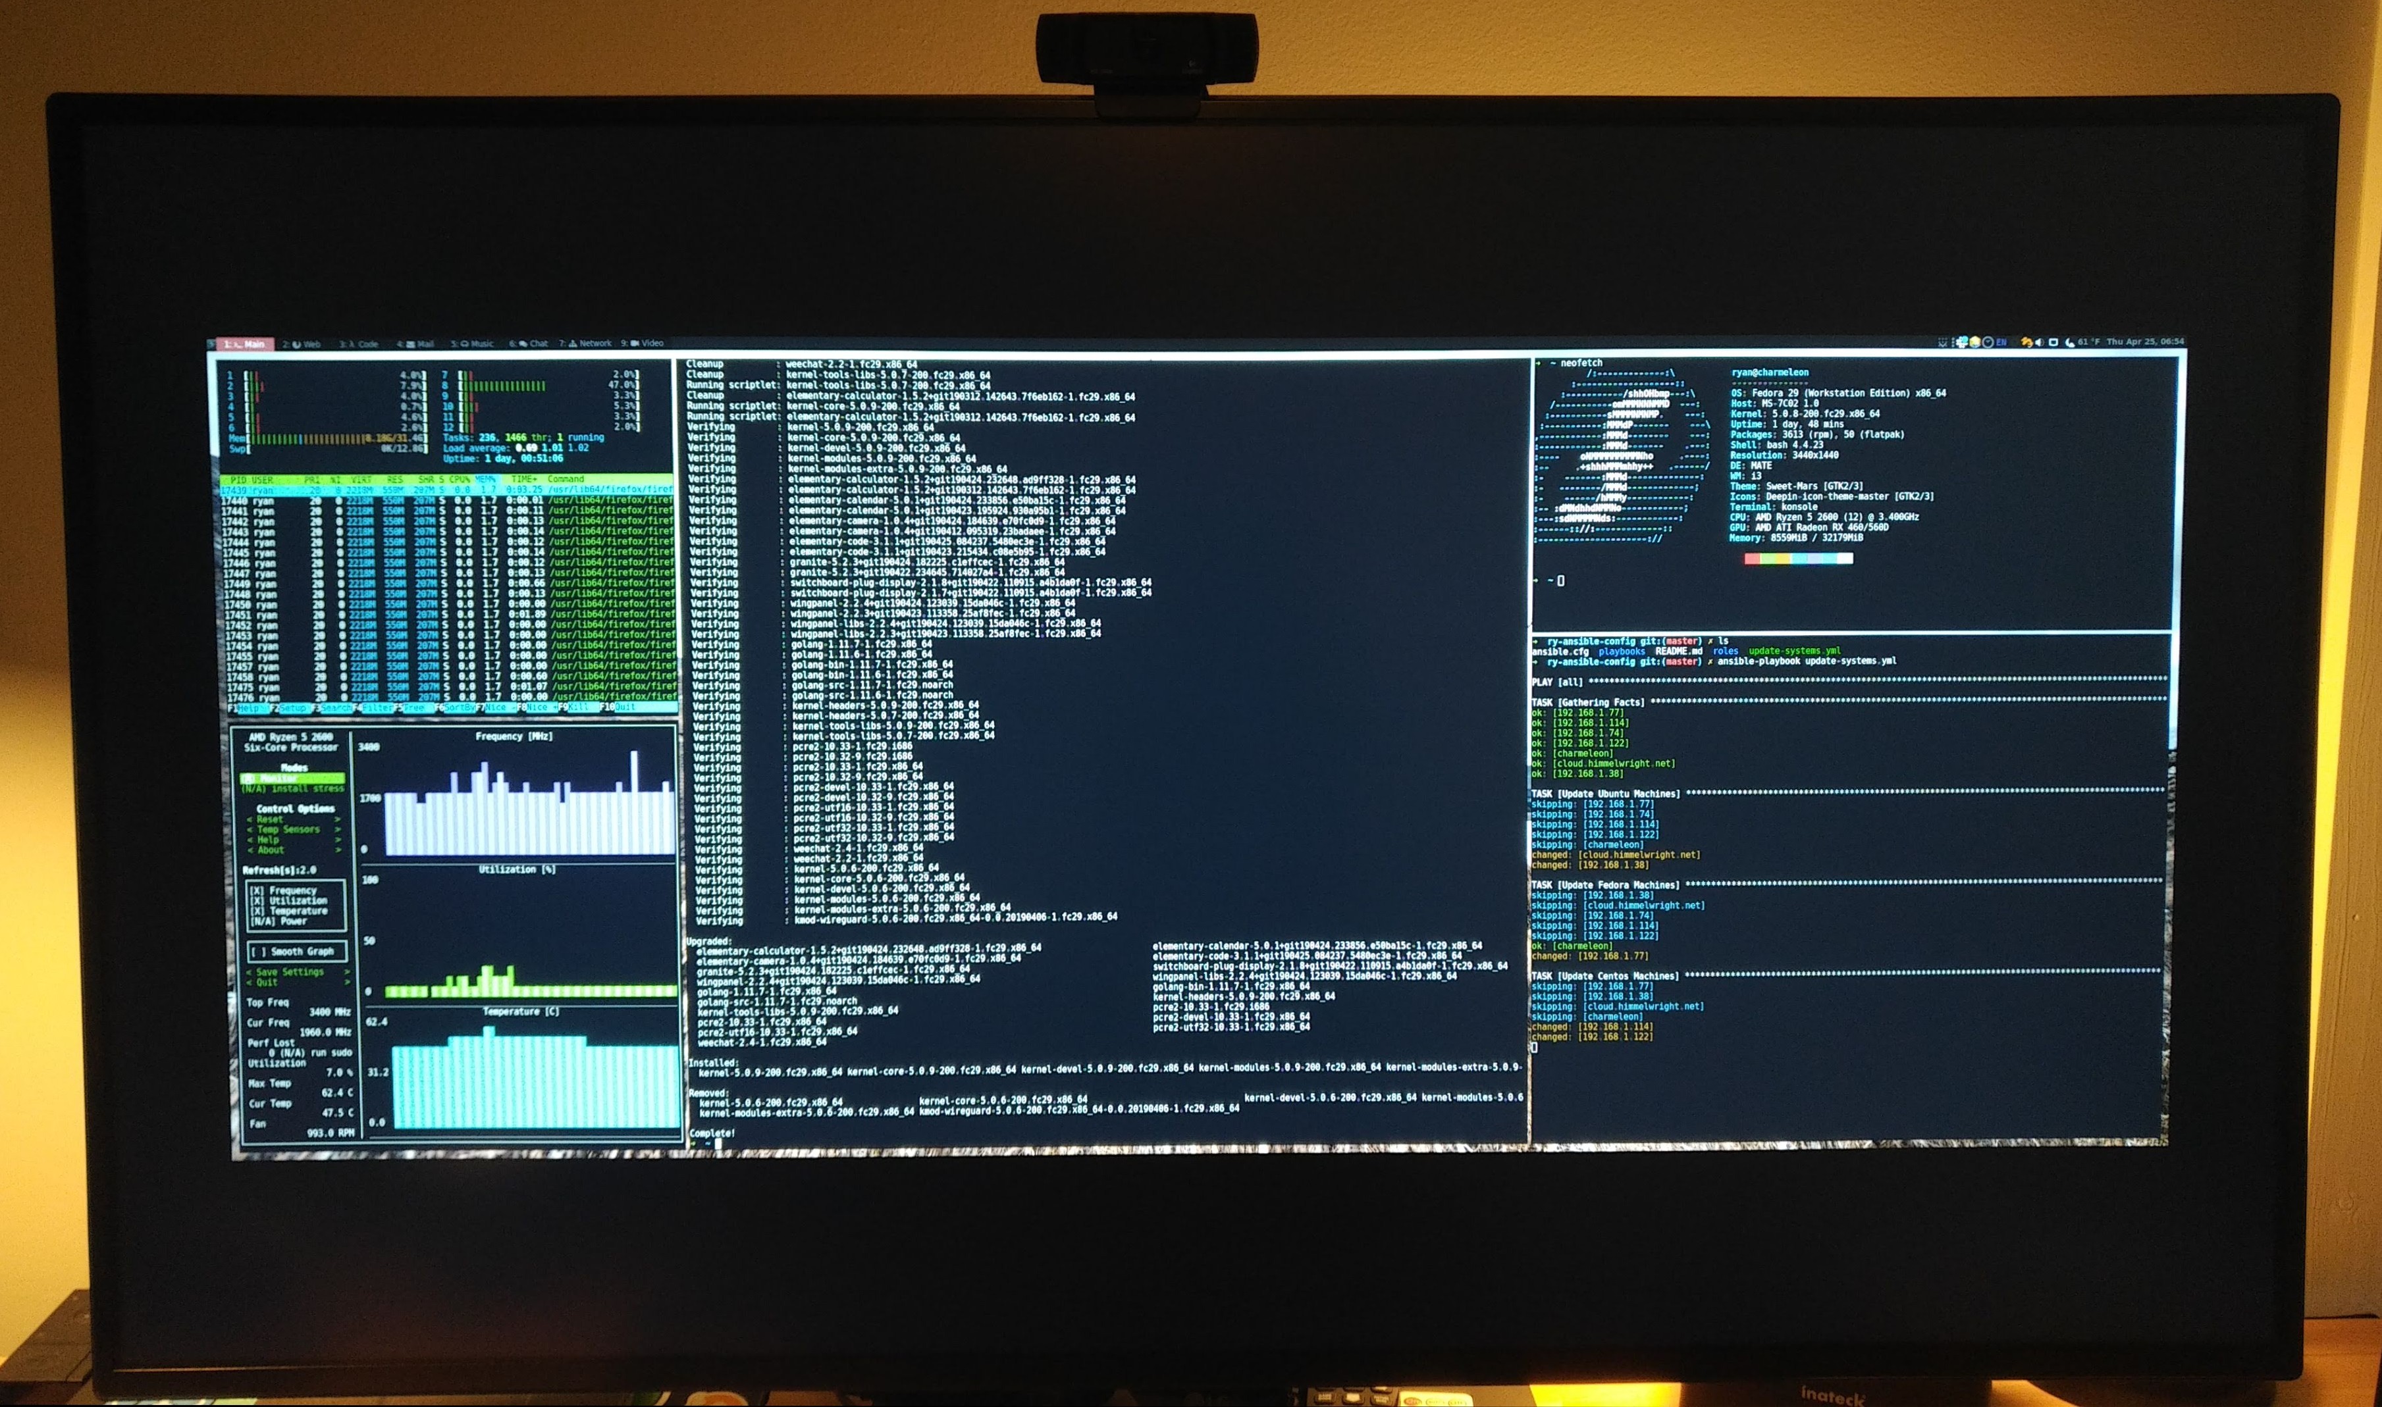2382x1407 pixels.
Task: Click the weather moon icon
Action: point(2069,342)
